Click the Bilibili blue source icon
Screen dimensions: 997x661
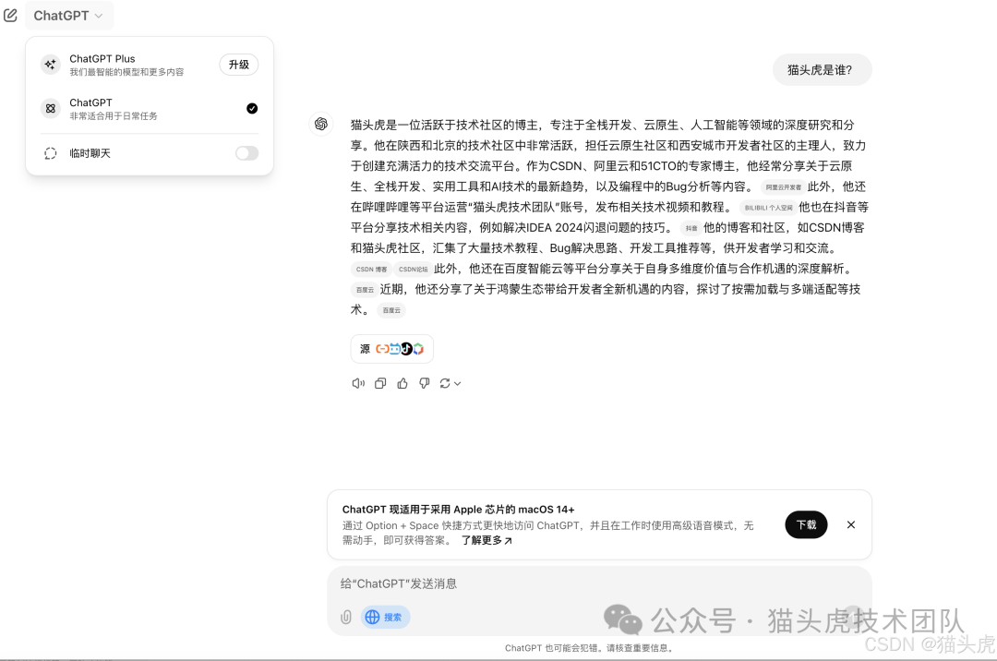click(395, 349)
